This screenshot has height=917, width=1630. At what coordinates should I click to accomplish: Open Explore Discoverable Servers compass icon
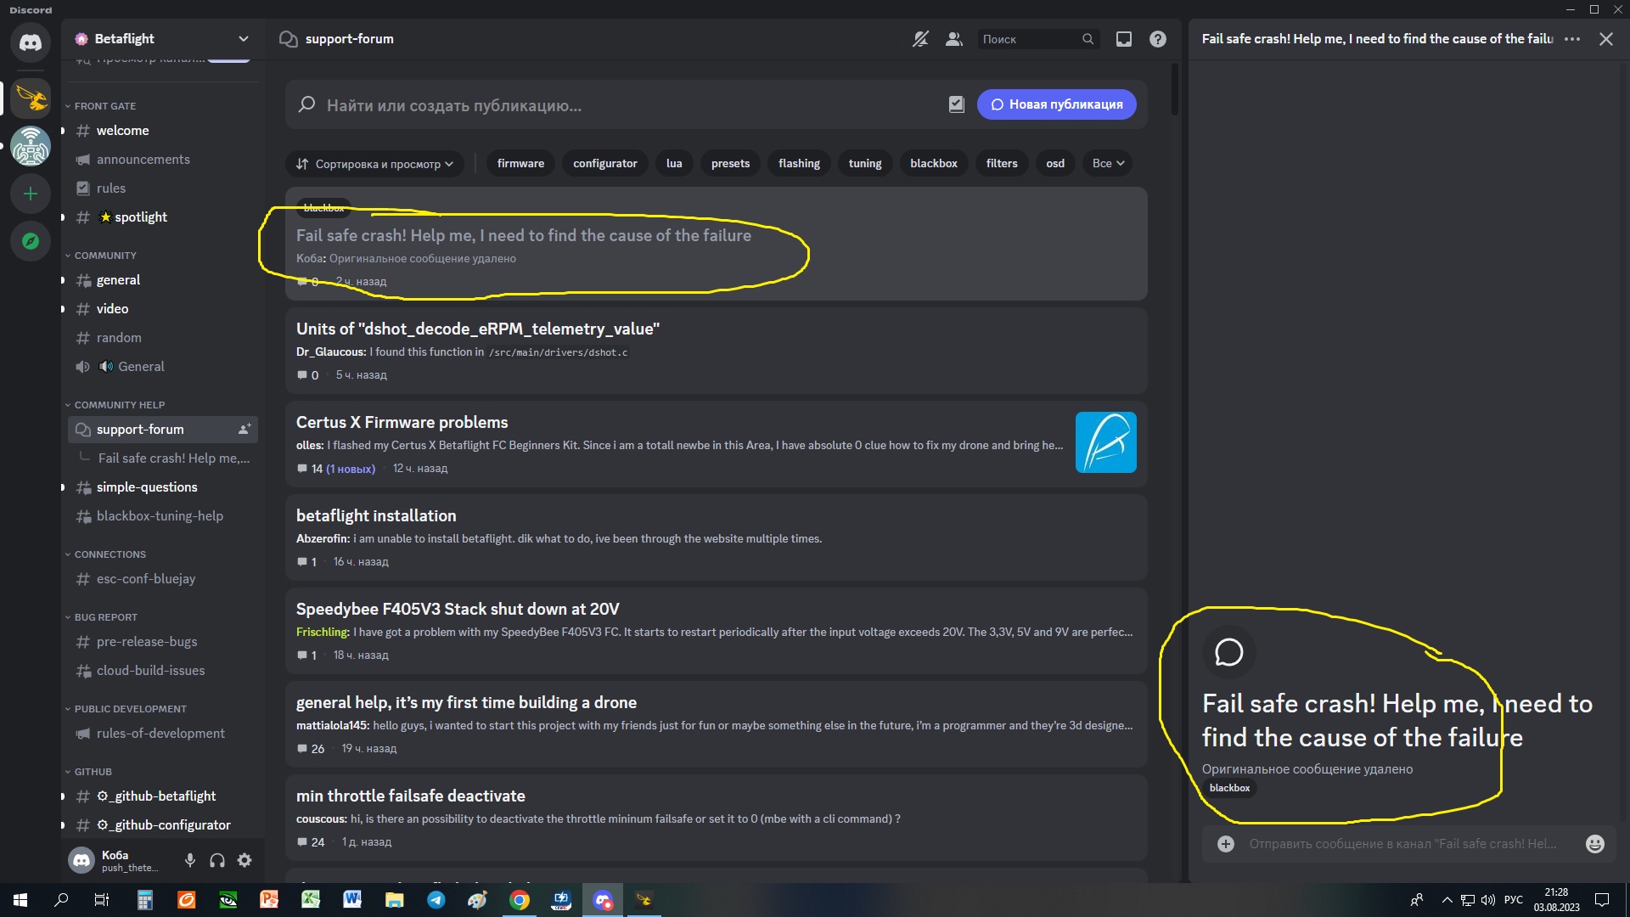coord(31,241)
